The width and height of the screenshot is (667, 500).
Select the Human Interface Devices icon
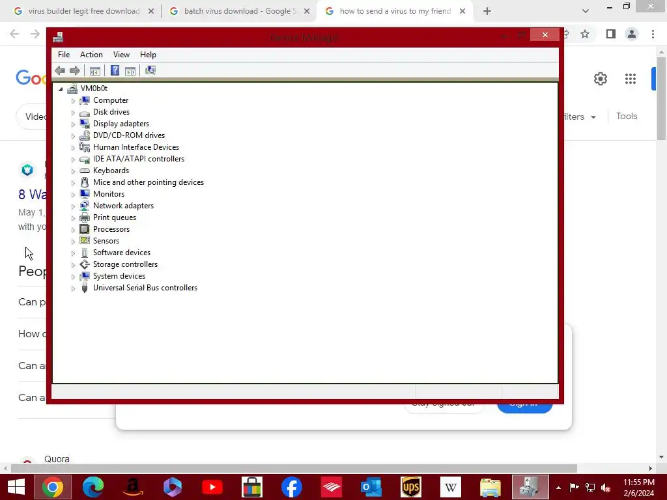[x=85, y=147]
